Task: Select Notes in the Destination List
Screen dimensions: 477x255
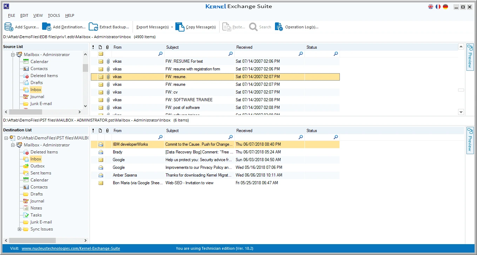Action: (x=36, y=208)
